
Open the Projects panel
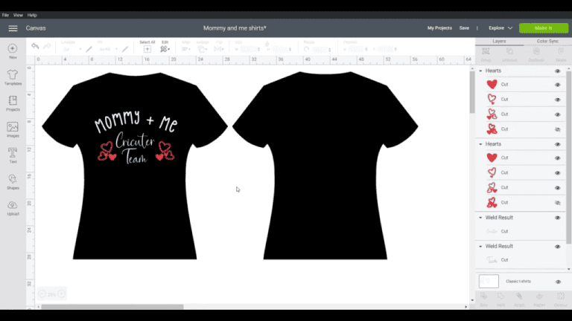pyautogui.click(x=13, y=103)
